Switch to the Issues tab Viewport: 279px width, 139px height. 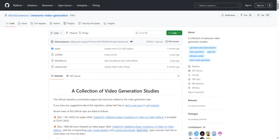click(x=23, y=24)
